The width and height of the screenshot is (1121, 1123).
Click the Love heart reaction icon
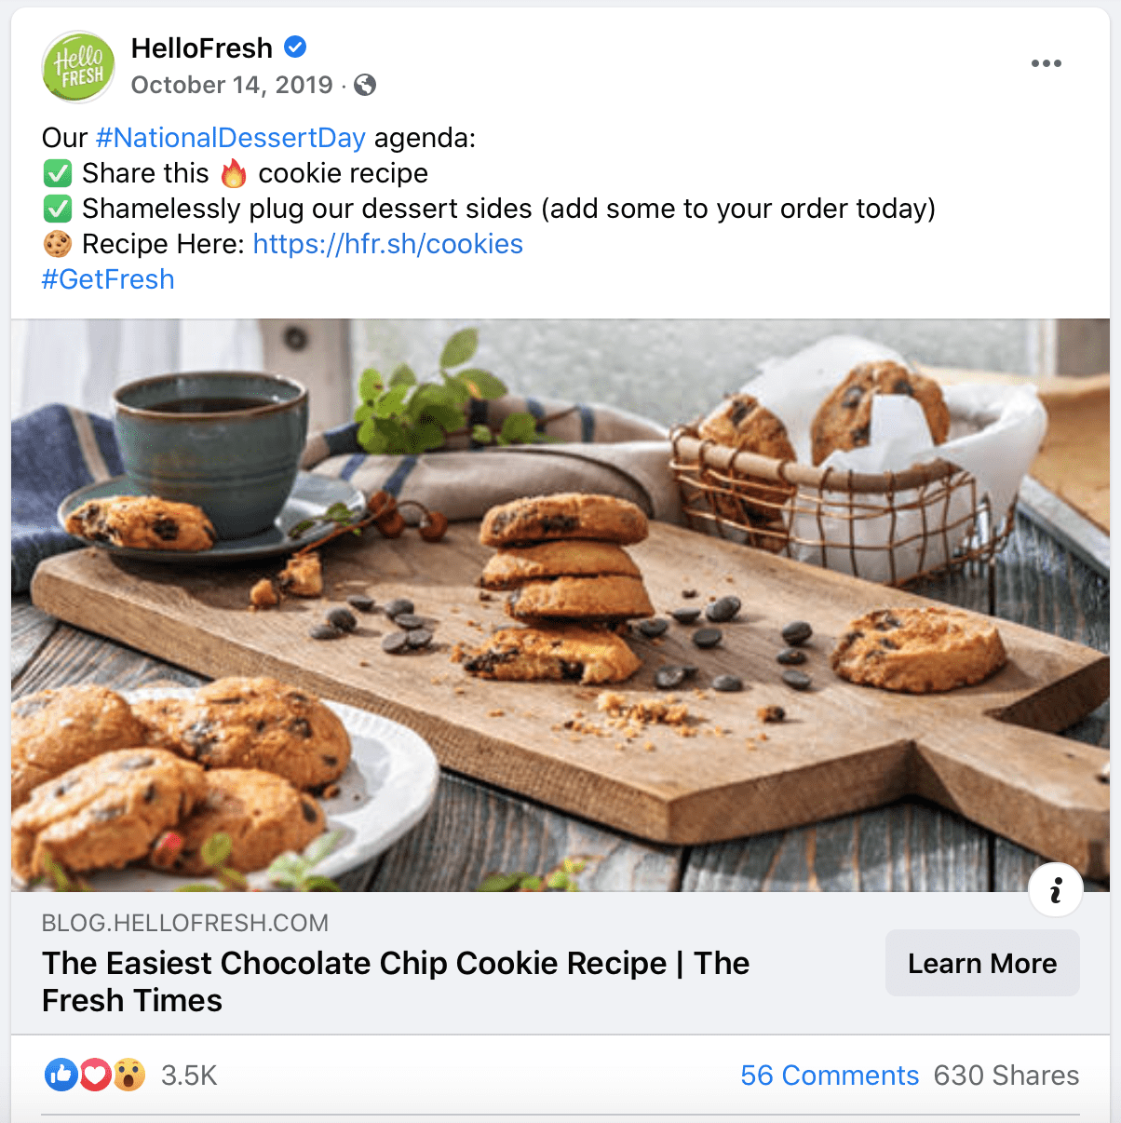coord(95,1075)
